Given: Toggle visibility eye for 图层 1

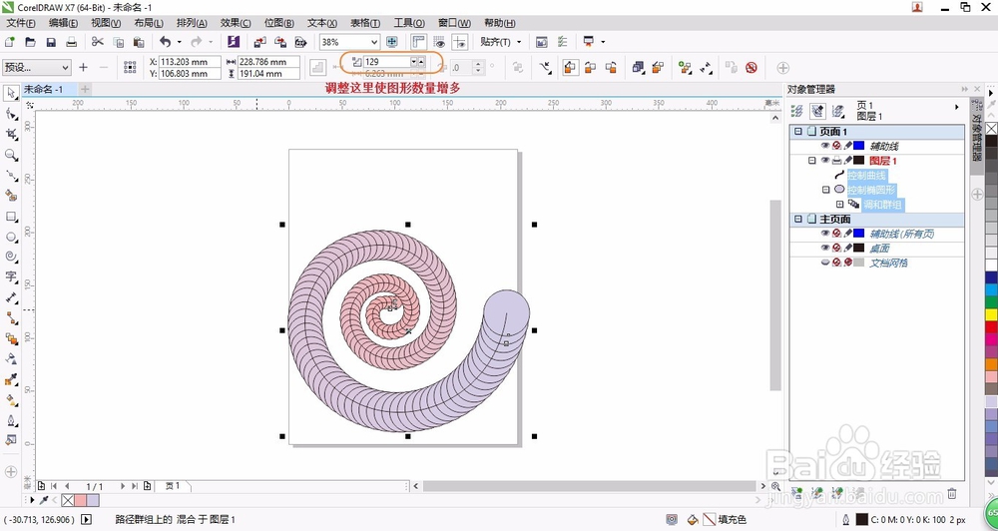Looking at the screenshot, I should tap(825, 161).
